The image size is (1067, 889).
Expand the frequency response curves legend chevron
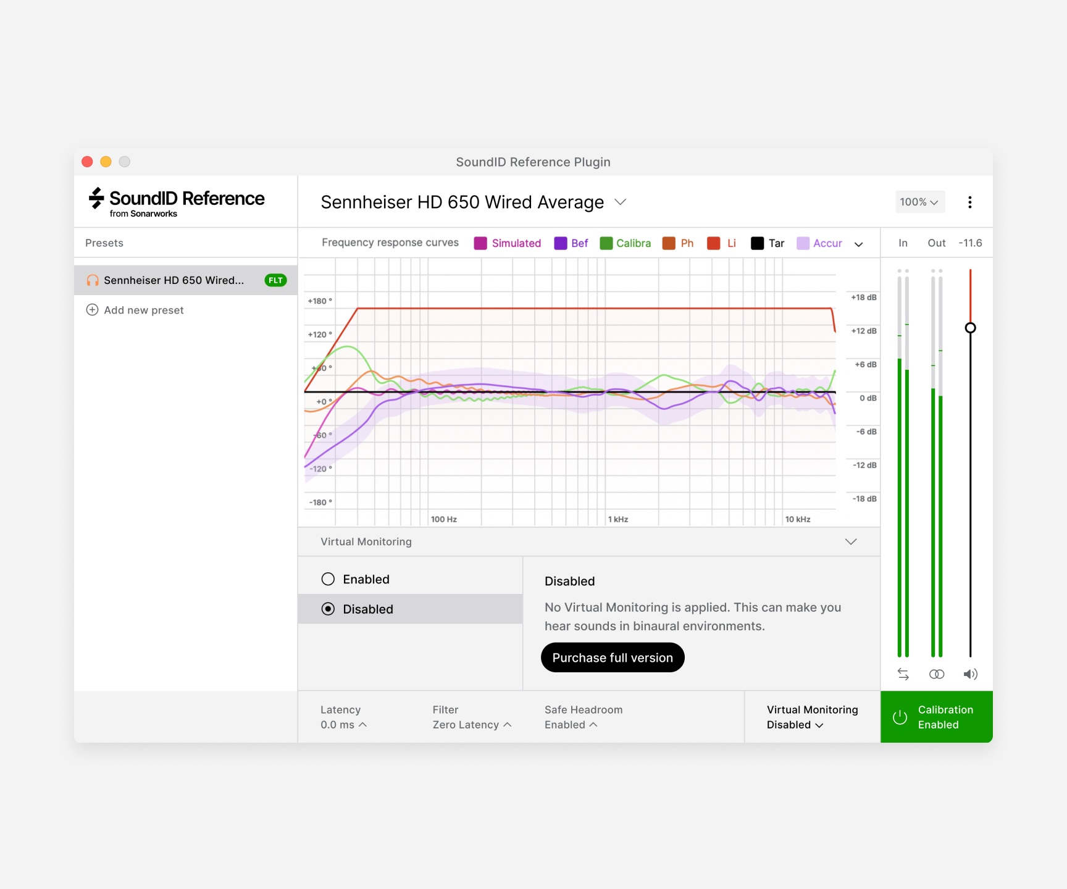point(858,244)
